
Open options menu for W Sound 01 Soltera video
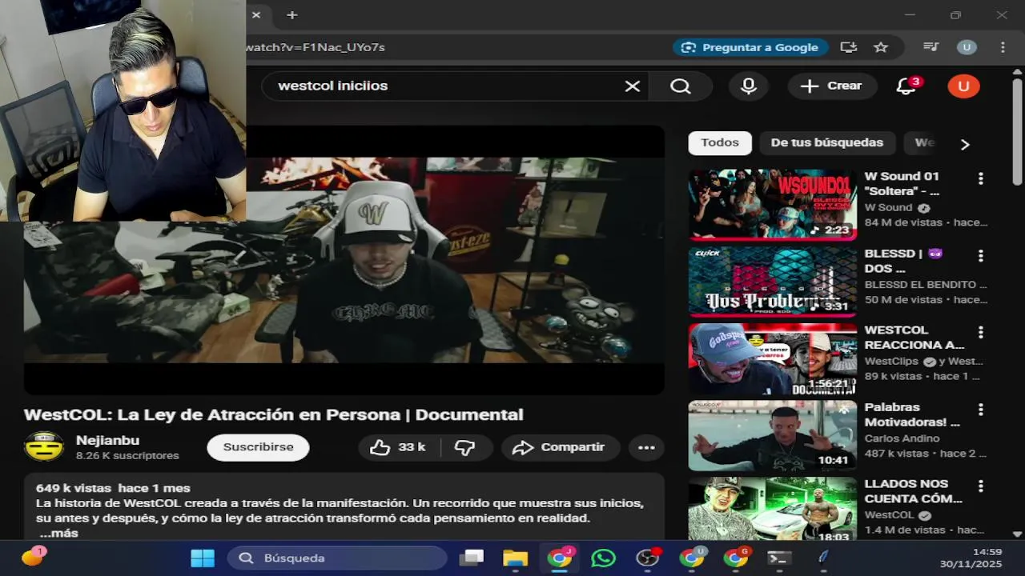[x=980, y=178]
